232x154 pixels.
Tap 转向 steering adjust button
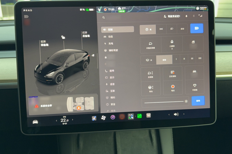151,89
